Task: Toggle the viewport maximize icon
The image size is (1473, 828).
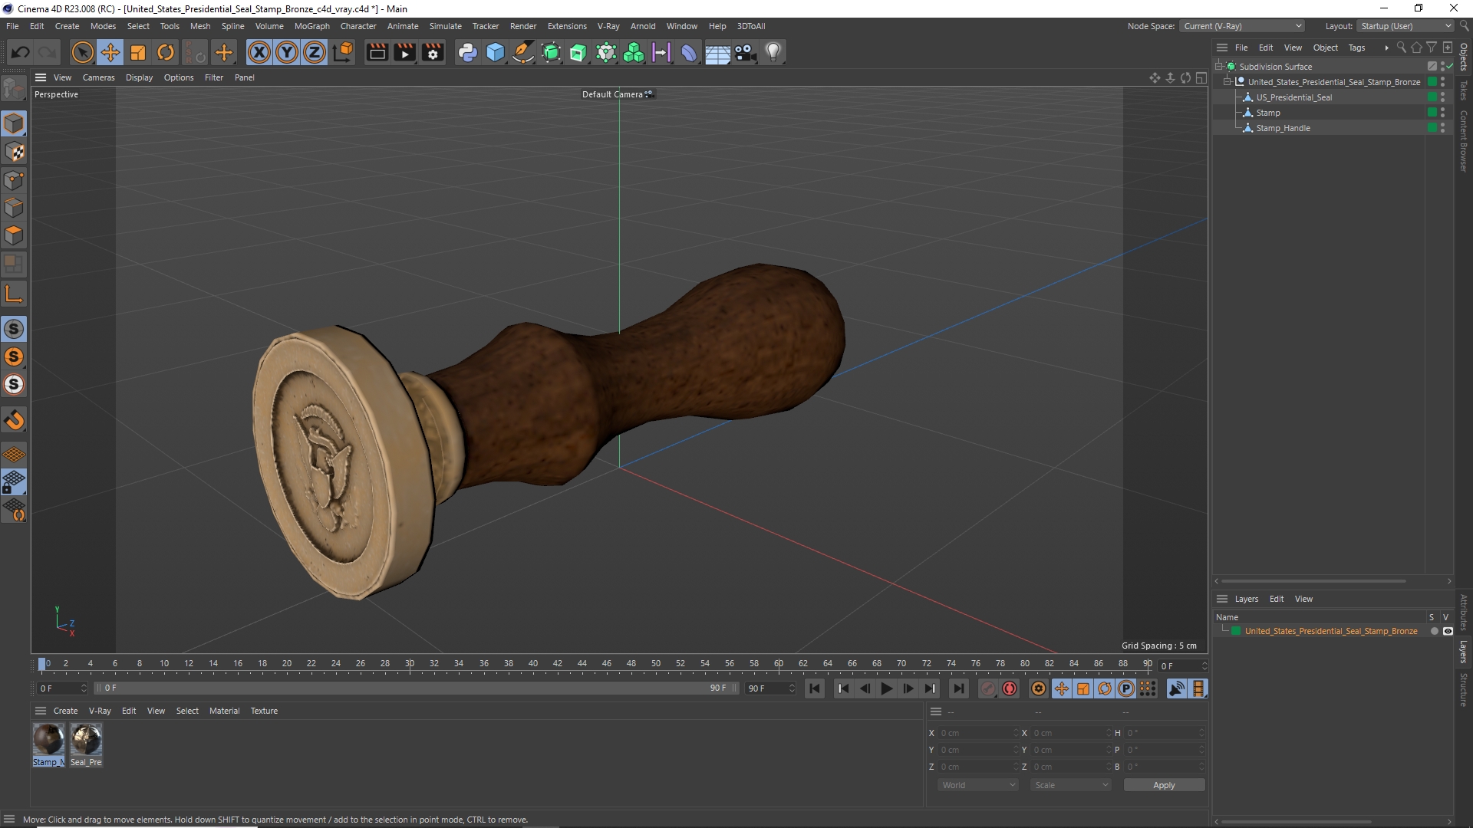Action: click(x=1201, y=77)
